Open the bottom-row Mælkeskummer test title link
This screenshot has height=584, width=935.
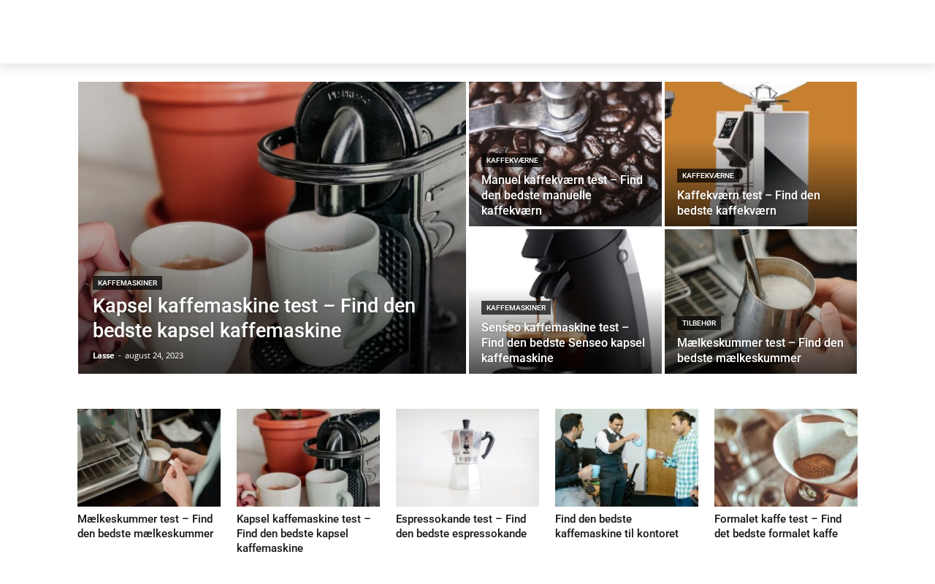tap(145, 526)
